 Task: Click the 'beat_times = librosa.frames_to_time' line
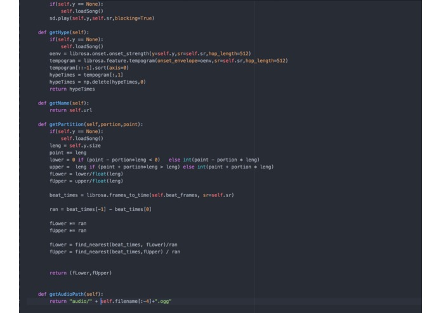(142, 195)
